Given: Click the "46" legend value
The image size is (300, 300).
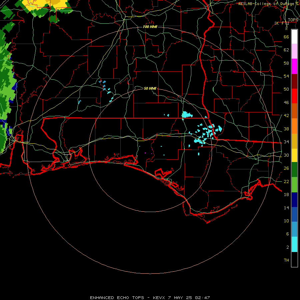Looking at the screenshot, I should [286, 103].
